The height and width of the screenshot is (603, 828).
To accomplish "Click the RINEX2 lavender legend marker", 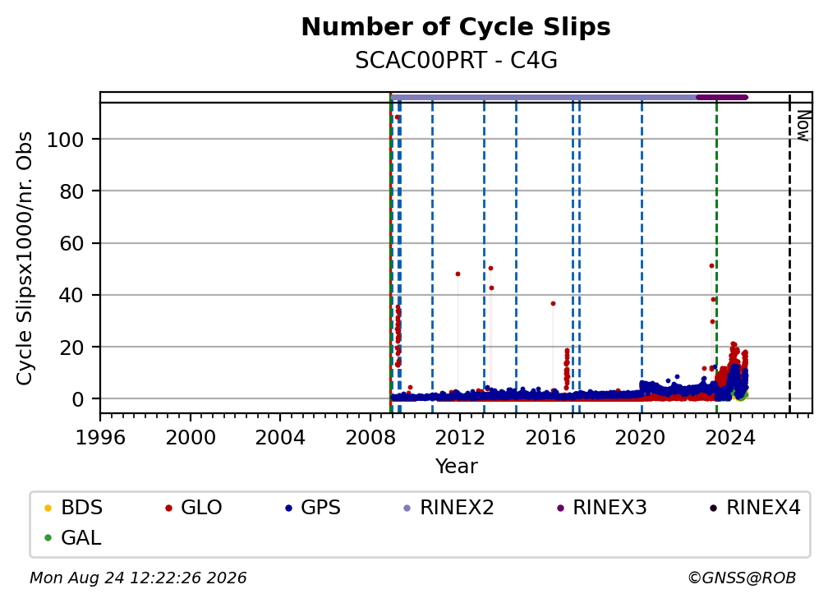I will (407, 508).
